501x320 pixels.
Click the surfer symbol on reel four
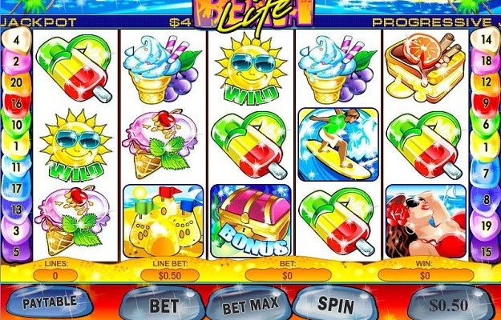338,144
